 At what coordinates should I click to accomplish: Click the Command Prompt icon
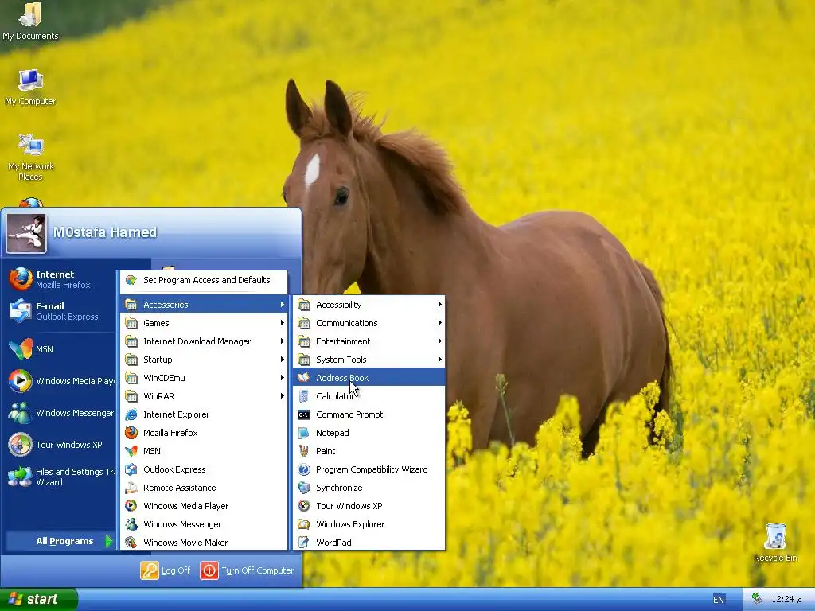pos(304,414)
